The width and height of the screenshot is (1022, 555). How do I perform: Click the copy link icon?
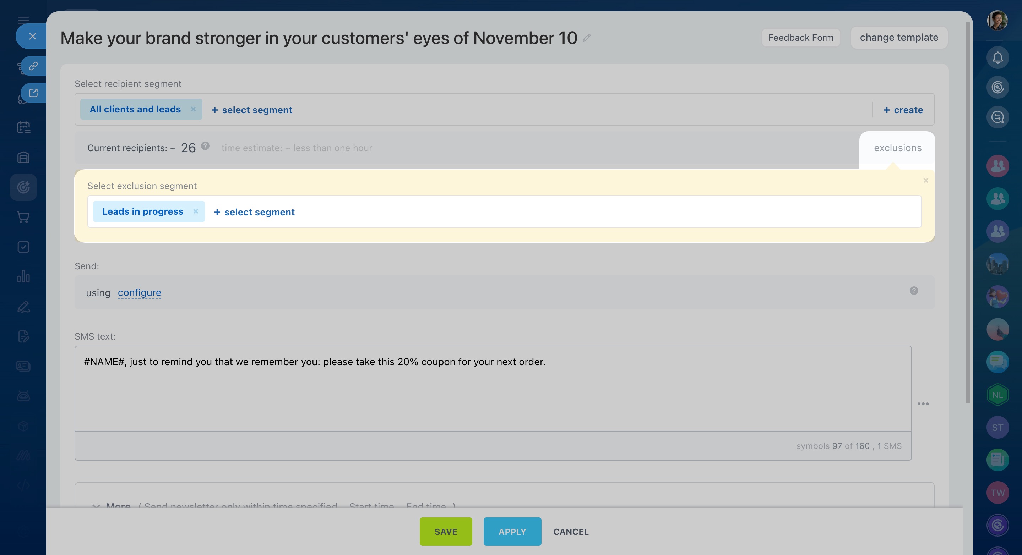(33, 66)
